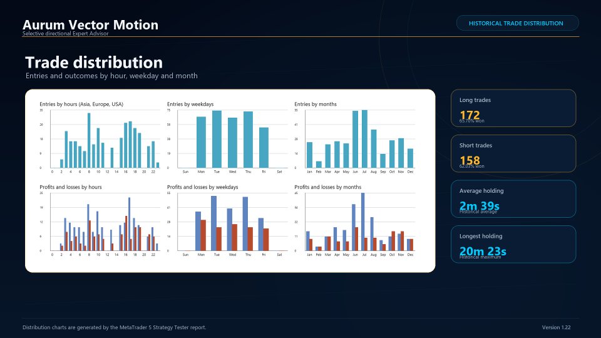Click the Jul blue profit bar in months chart
Screen dimensions: 601x338
363,222
